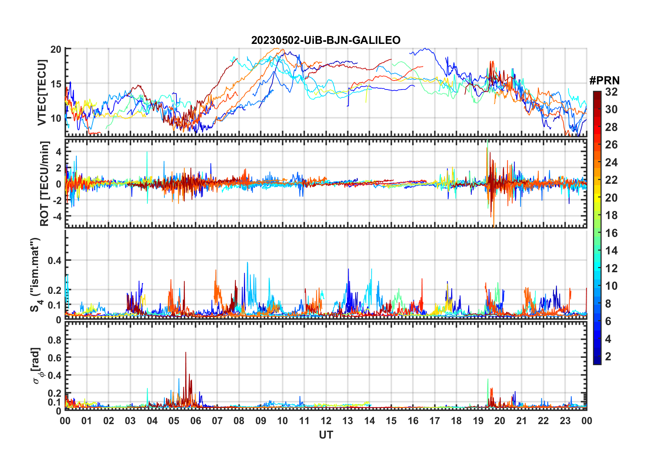Click PRN colorbar label 28
The width and height of the screenshot is (652, 456).
[611, 127]
